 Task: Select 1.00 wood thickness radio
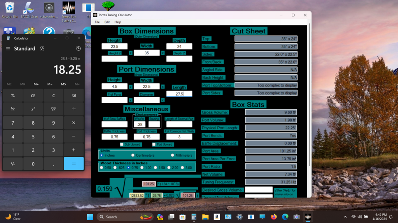[142, 167]
